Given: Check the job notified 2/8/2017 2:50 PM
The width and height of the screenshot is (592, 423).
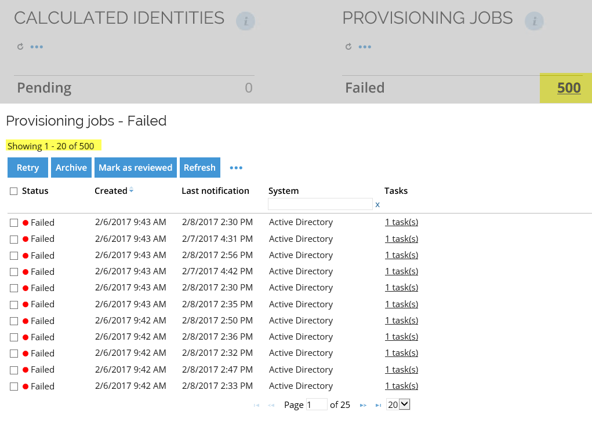Looking at the screenshot, I should coord(13,321).
